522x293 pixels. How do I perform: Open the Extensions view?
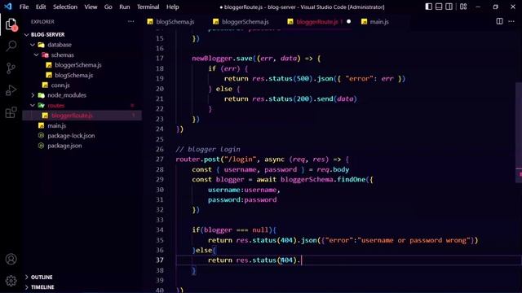coord(11,112)
